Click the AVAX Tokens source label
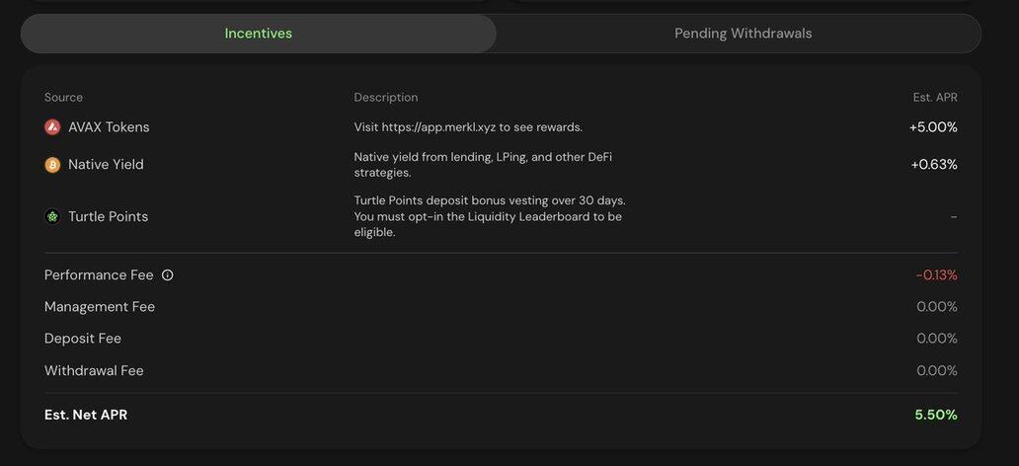Screen dimensions: 1019x466 [x=109, y=127]
